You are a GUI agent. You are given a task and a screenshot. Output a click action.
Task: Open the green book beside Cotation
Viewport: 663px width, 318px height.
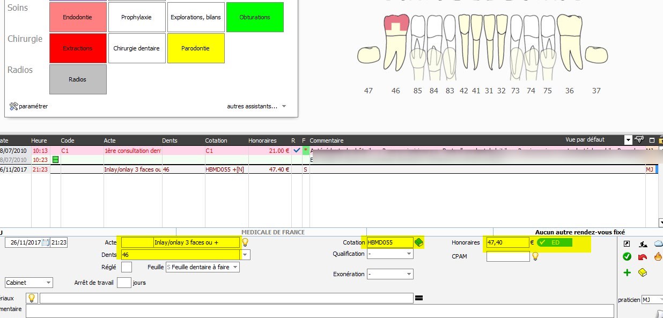(419, 242)
